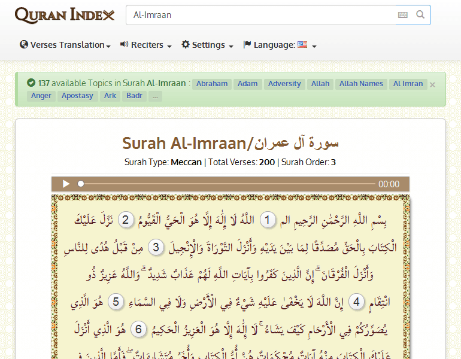The width and height of the screenshot is (461, 359).
Task: Select the verse 6 circle marker
Action: pyautogui.click(x=139, y=329)
